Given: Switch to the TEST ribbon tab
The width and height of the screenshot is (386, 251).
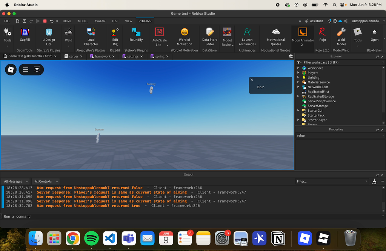Looking at the screenshot, I should [115, 21].
